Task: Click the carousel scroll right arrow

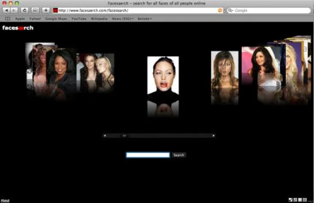Action: click(213, 136)
